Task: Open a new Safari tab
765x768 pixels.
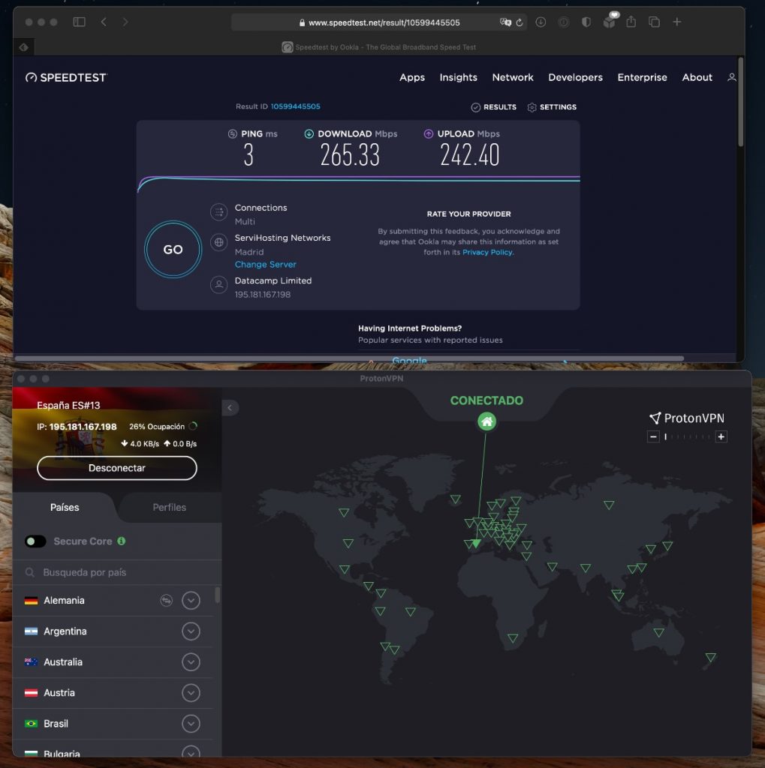Action: point(676,22)
